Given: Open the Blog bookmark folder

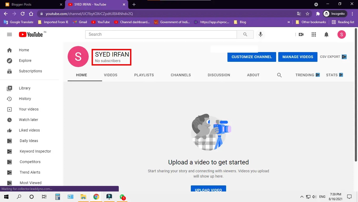Looking at the screenshot, I should [x=240, y=22].
